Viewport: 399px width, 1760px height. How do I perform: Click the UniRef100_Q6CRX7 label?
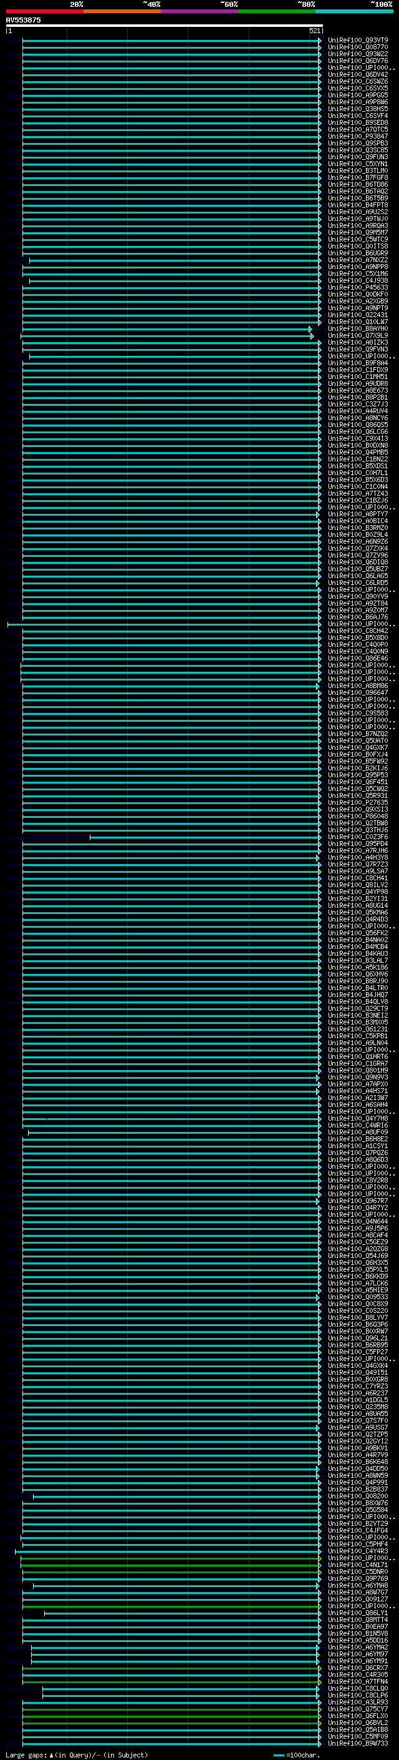pos(358,1668)
